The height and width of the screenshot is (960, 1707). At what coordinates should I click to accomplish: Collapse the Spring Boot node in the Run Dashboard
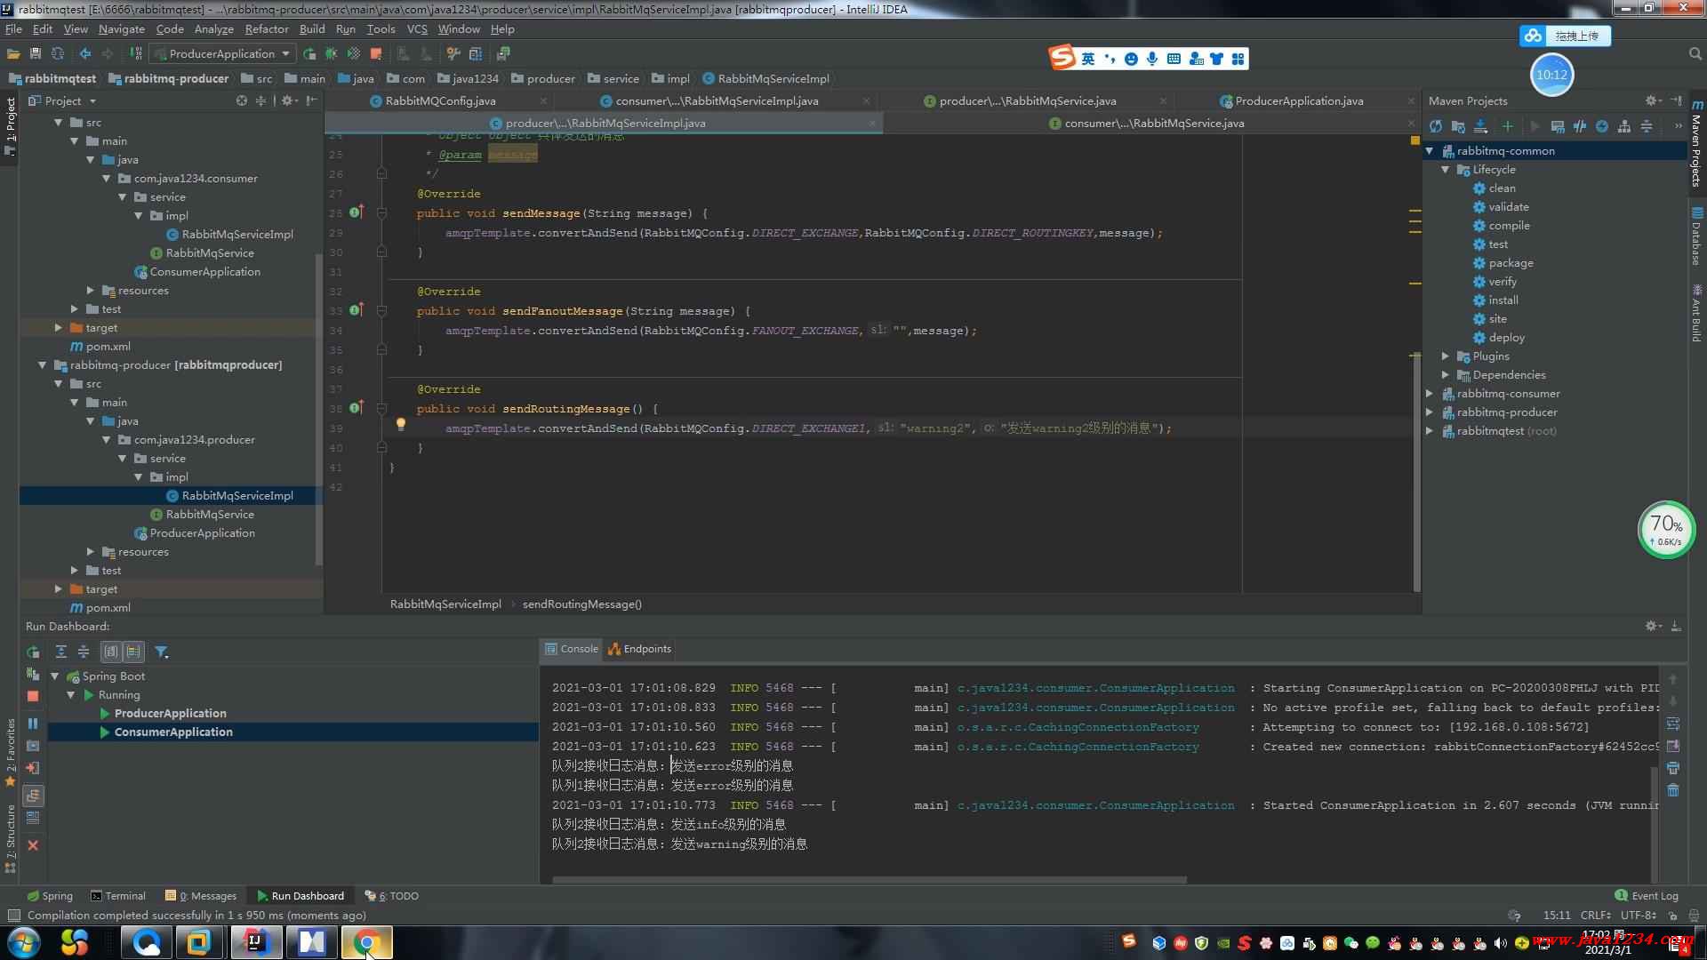click(55, 676)
